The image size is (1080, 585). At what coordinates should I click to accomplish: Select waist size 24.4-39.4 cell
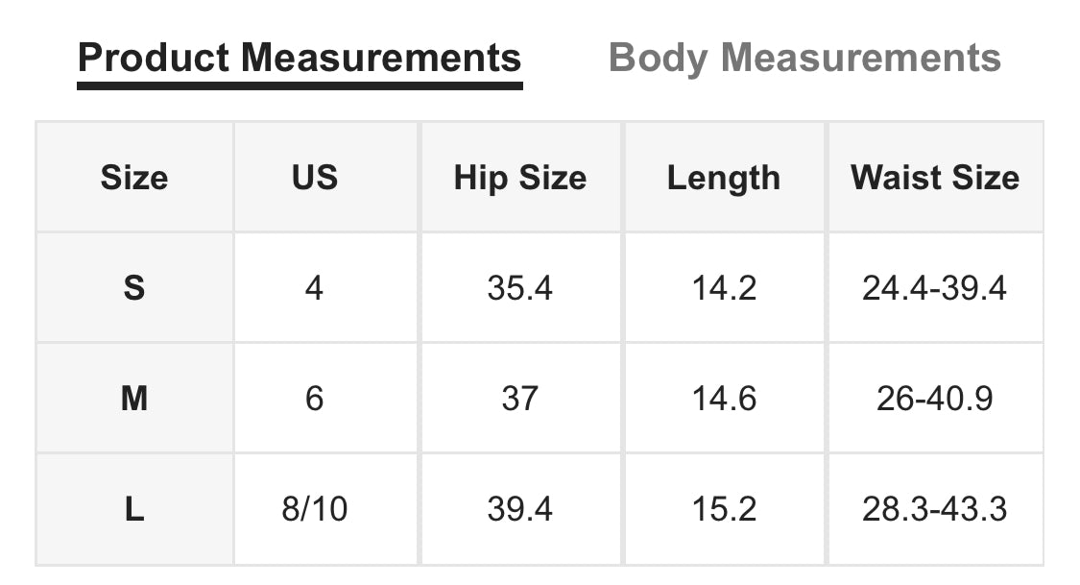pyautogui.click(x=935, y=287)
